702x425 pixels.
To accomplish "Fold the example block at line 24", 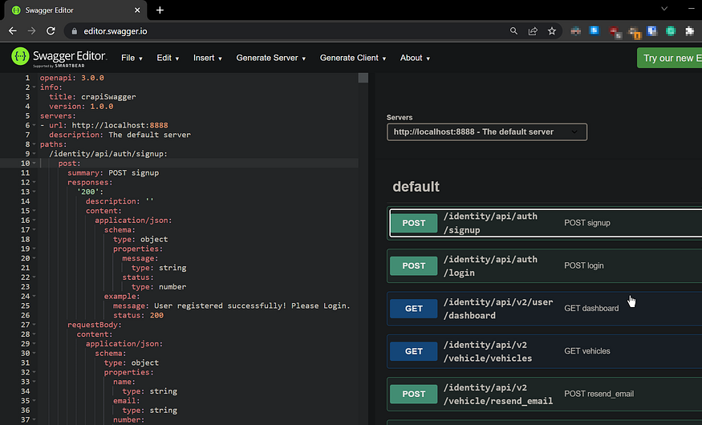I will pyautogui.click(x=34, y=296).
